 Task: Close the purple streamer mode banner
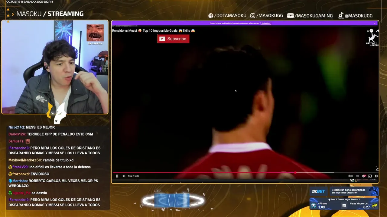click(x=375, y=23)
